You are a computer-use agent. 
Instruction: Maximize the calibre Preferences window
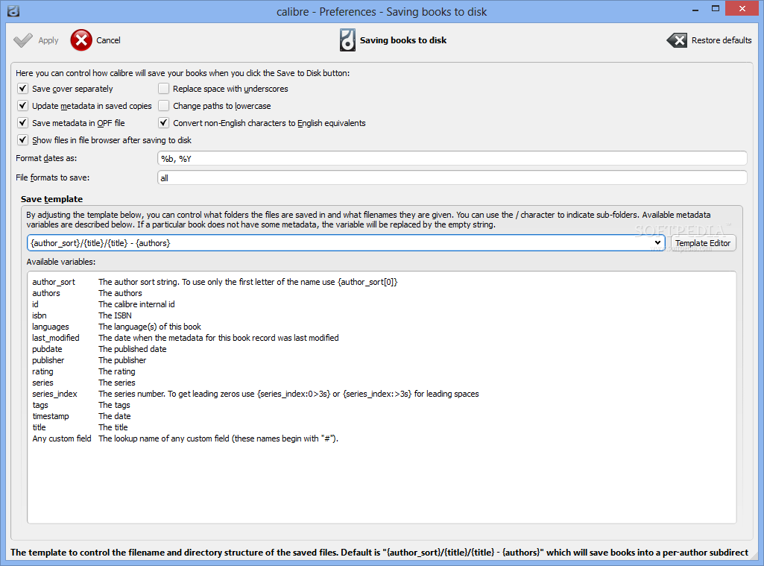tap(716, 9)
